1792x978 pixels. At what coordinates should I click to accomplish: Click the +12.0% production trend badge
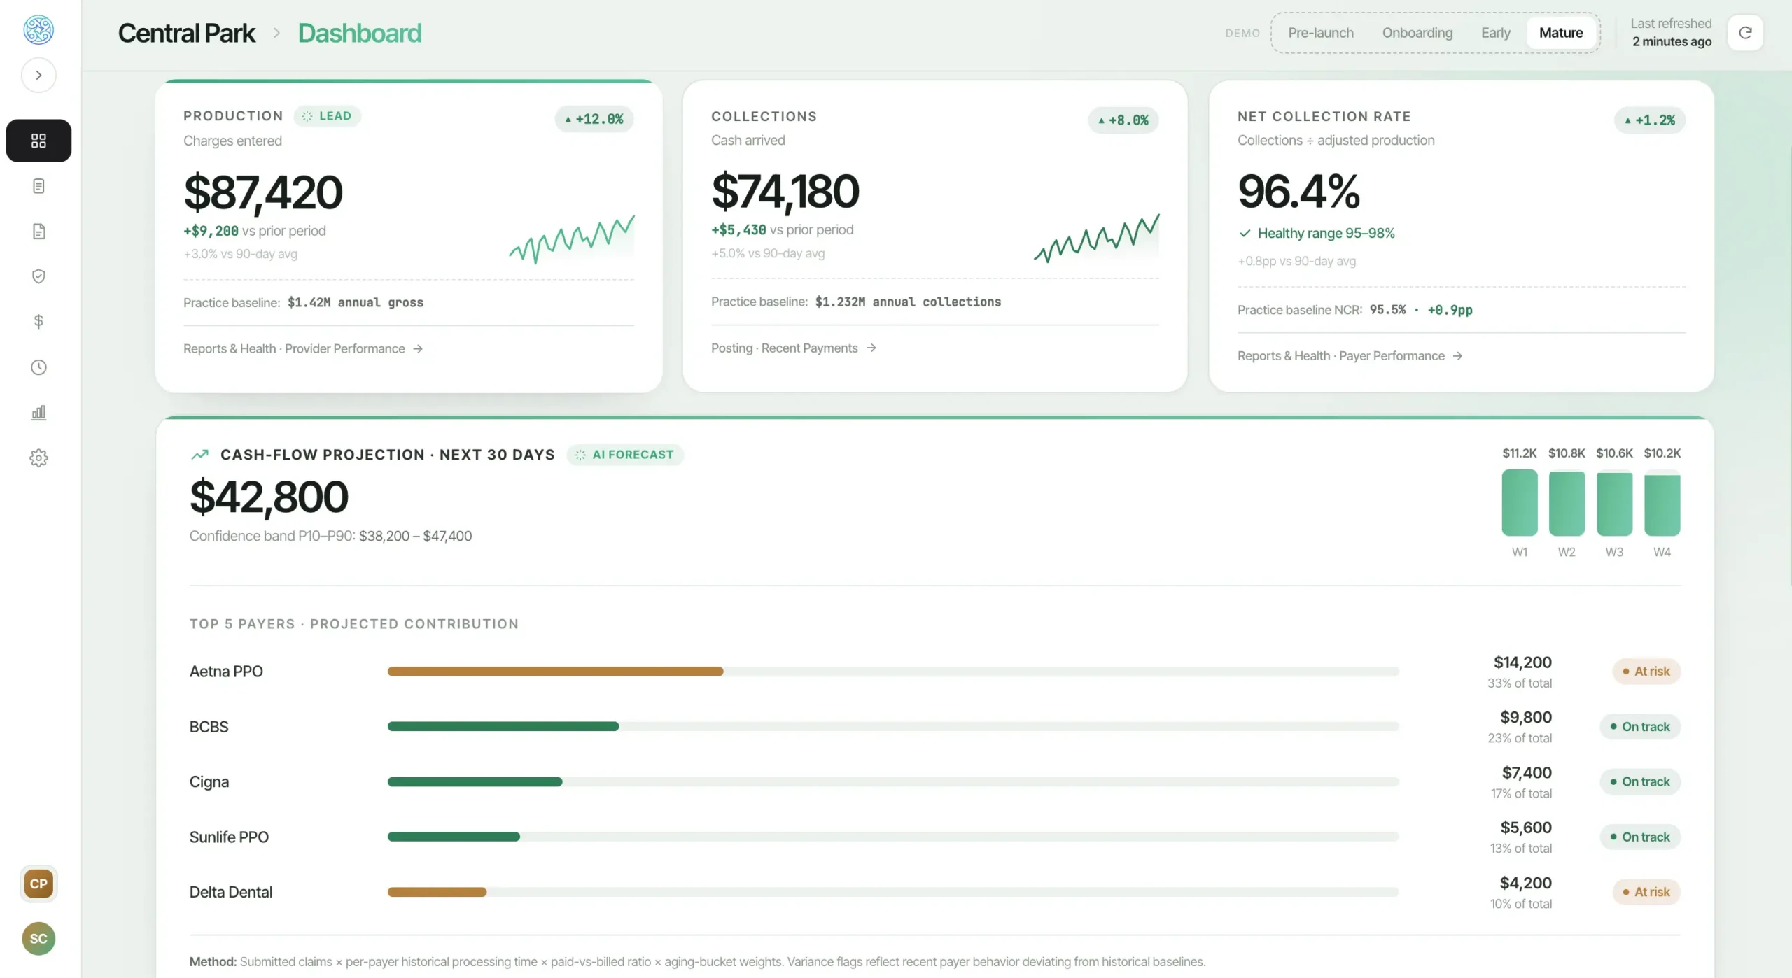click(594, 119)
